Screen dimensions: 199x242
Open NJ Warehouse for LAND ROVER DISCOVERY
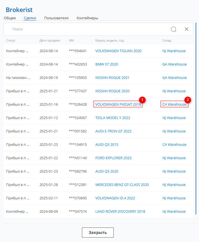(174, 211)
